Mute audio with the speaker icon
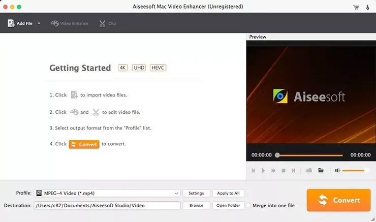The height and width of the screenshot is (222, 376). [x=337, y=171]
